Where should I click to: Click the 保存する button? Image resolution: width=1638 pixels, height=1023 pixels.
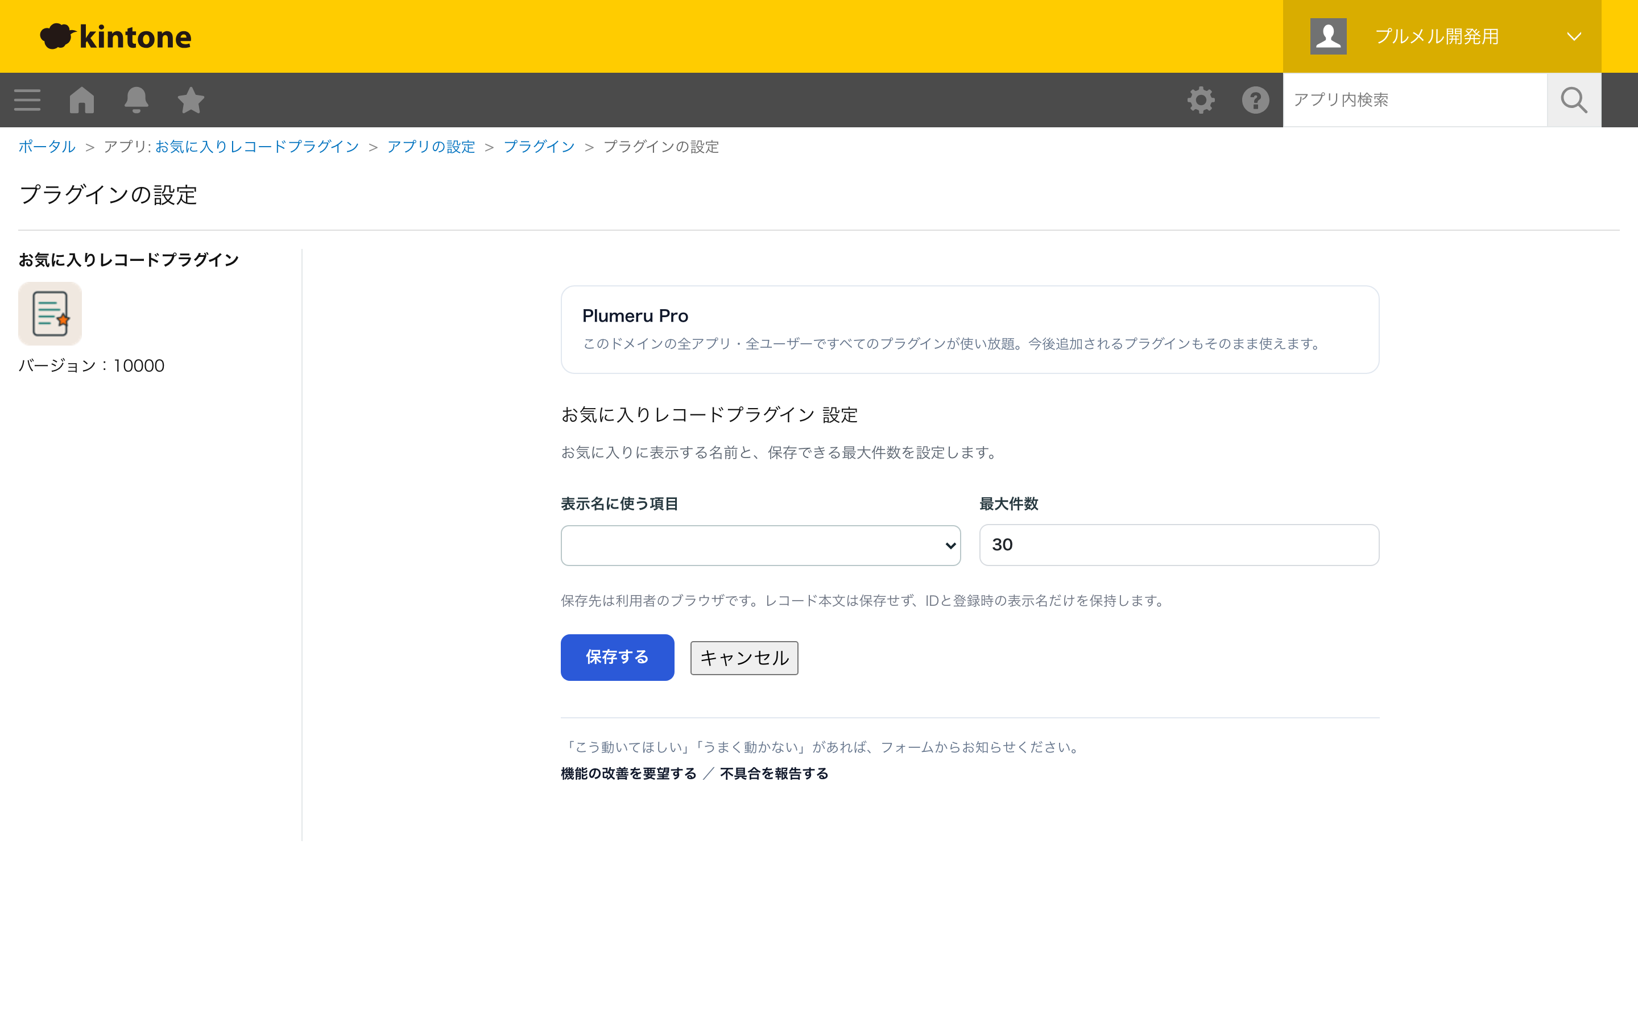[617, 657]
